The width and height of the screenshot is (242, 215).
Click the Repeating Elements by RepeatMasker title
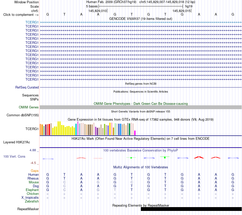[141, 205]
